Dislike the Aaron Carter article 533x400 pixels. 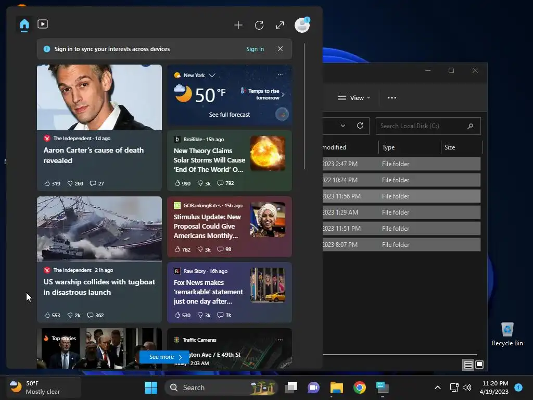(x=75, y=183)
